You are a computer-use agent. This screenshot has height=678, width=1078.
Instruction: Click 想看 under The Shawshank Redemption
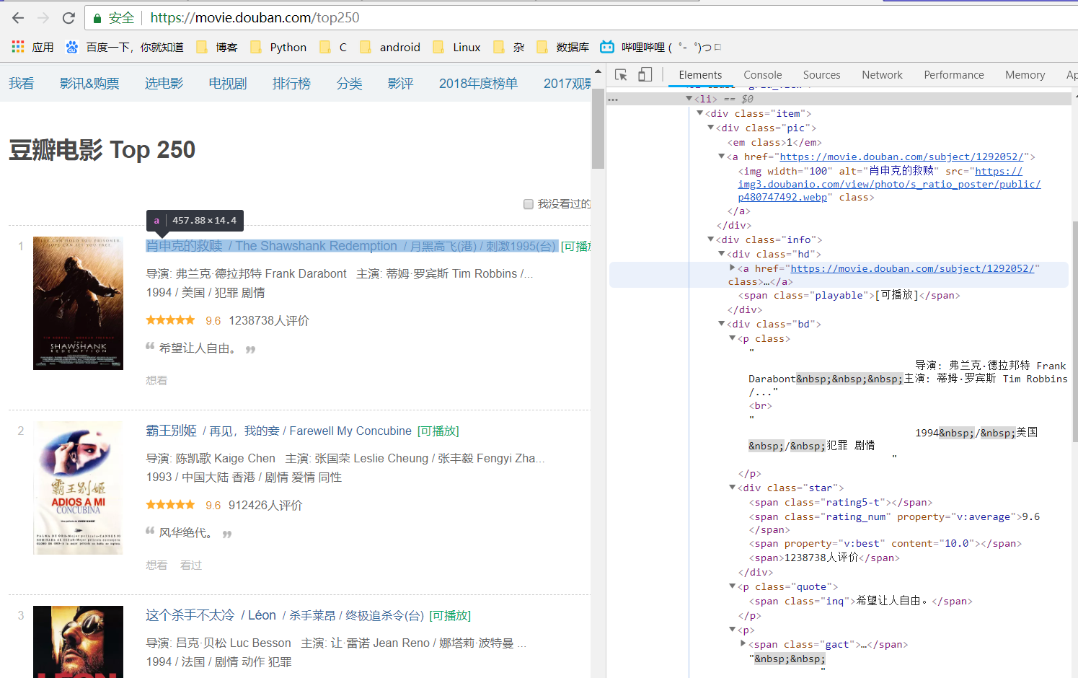[x=156, y=380]
